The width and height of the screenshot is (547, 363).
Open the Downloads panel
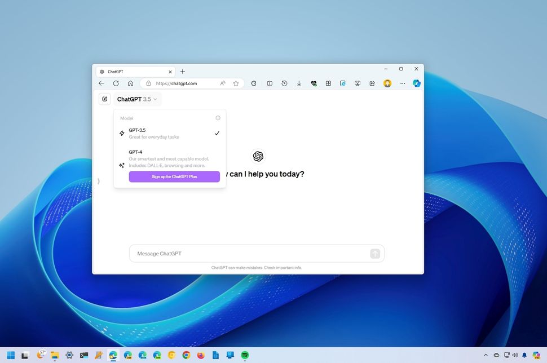(x=299, y=83)
